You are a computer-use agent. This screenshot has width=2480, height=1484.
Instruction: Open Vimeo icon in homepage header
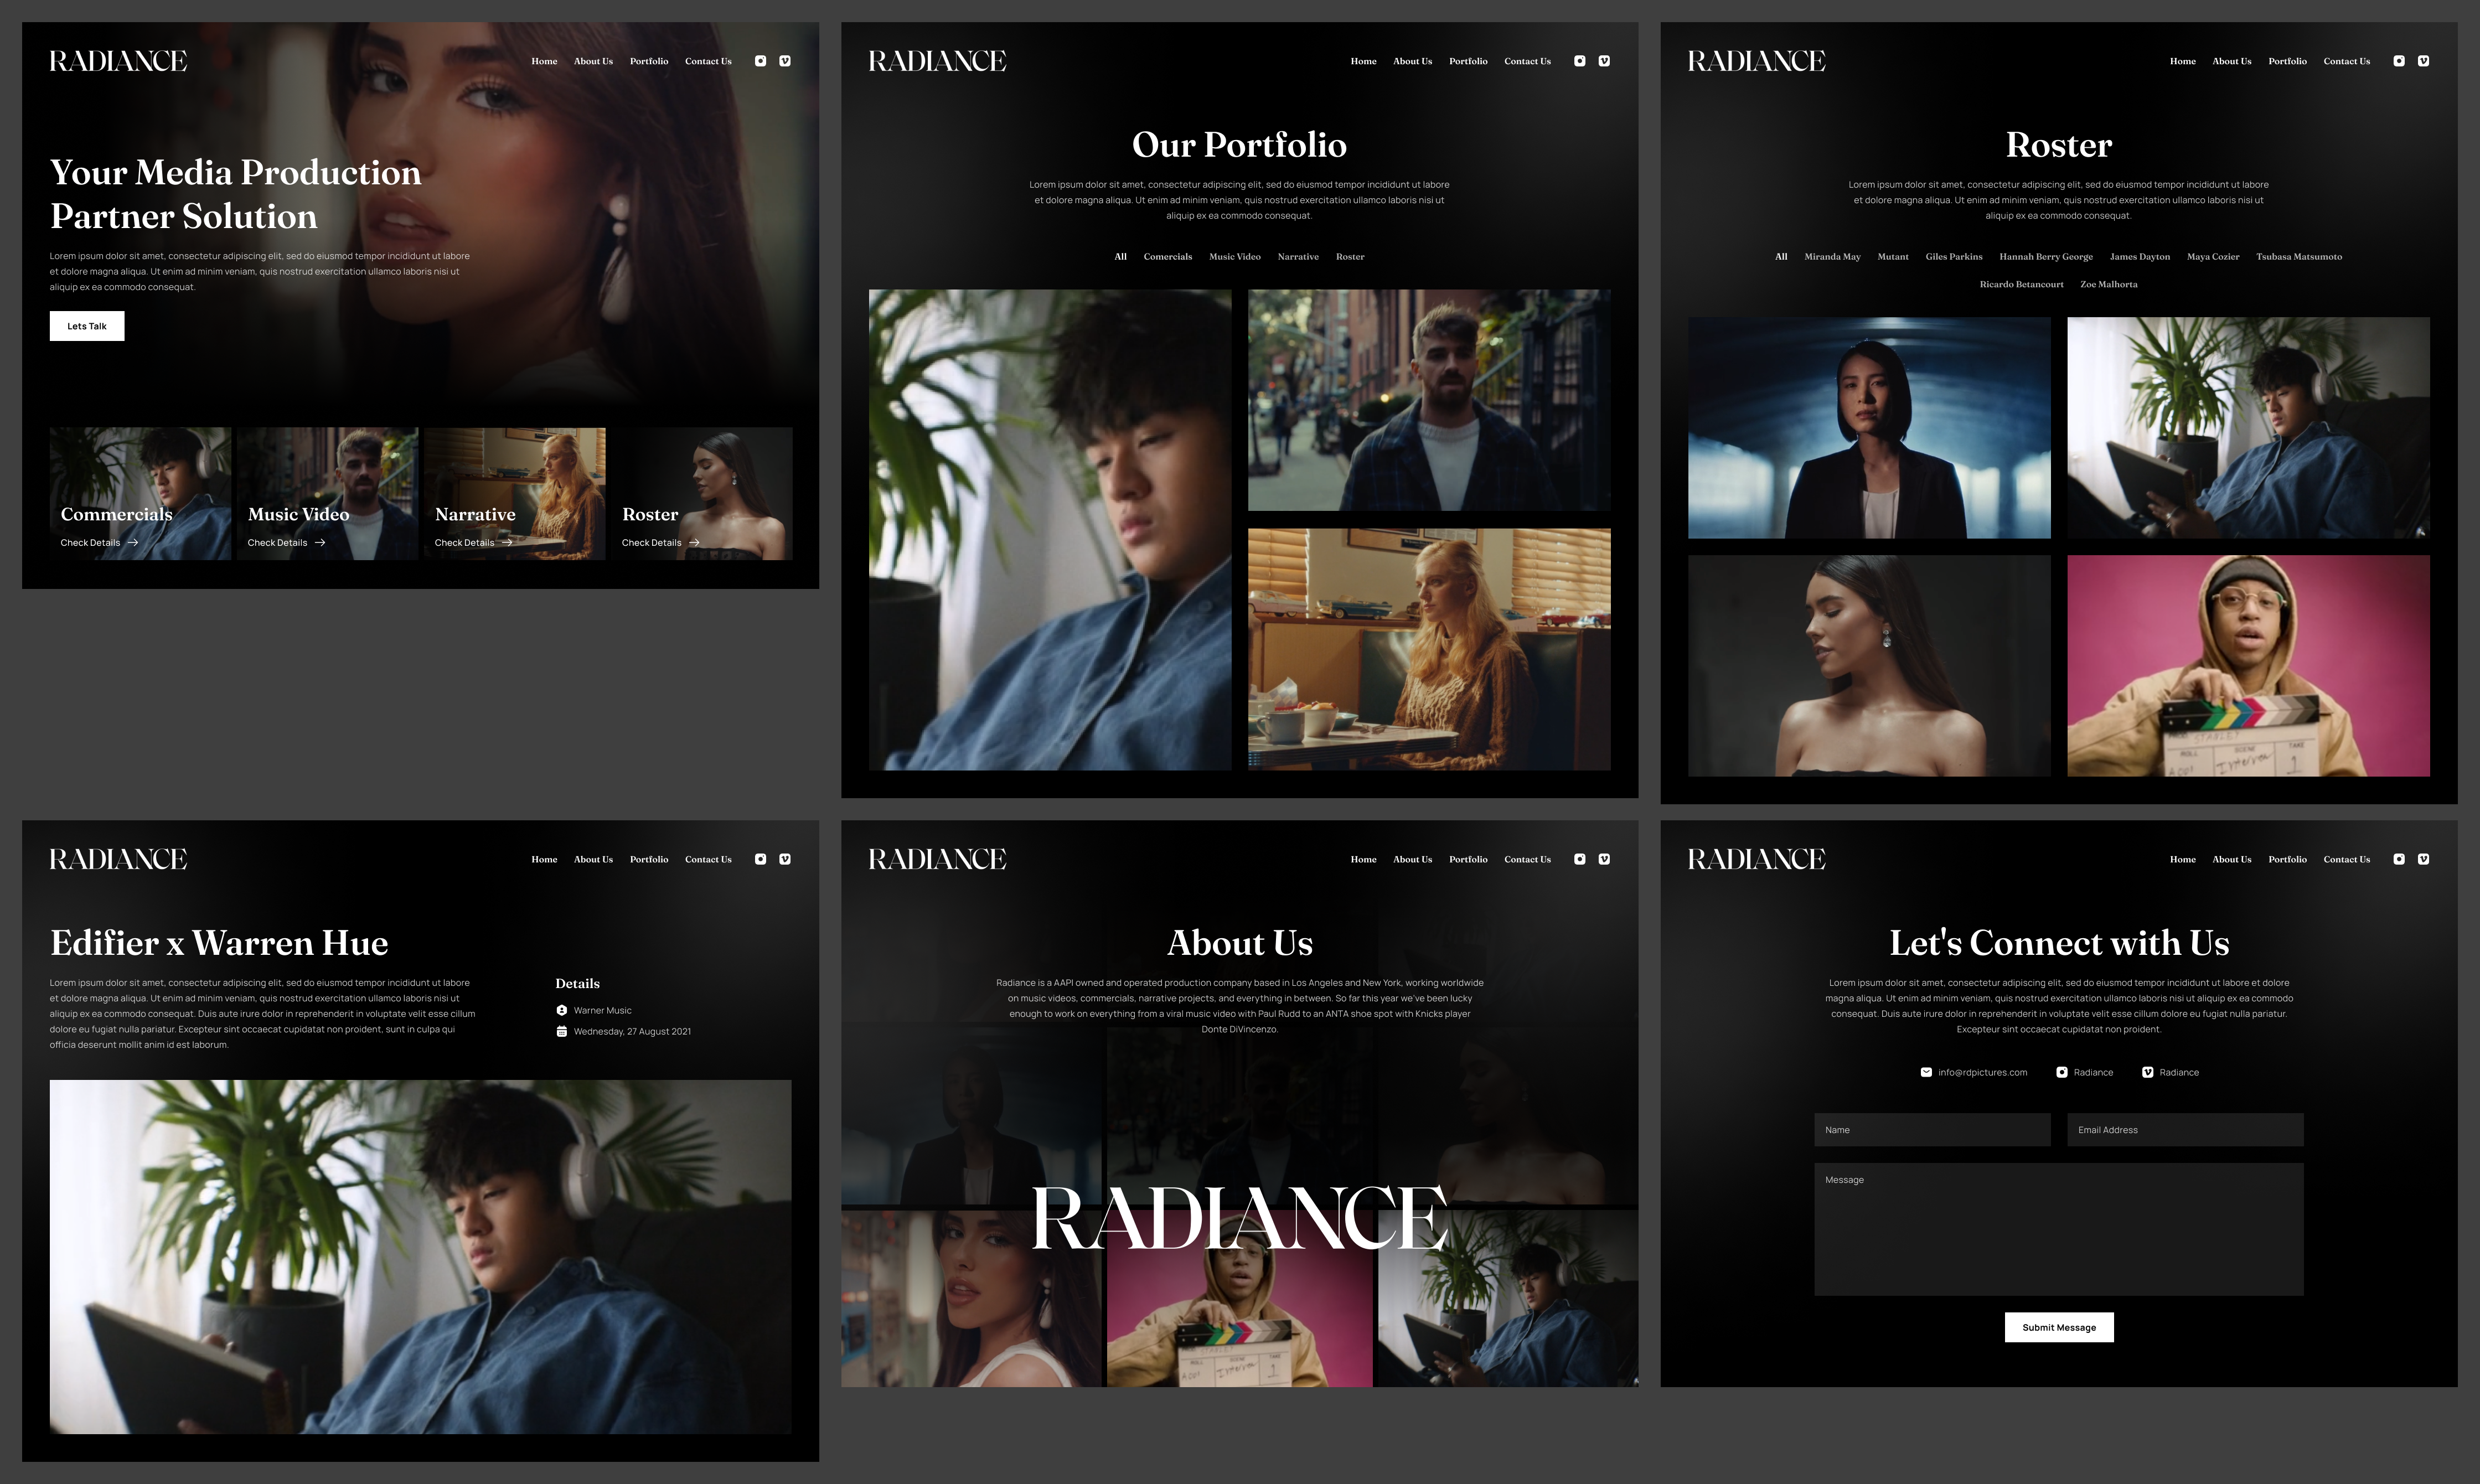[785, 61]
